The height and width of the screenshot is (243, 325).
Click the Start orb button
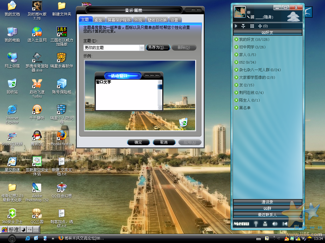(x=12, y=238)
